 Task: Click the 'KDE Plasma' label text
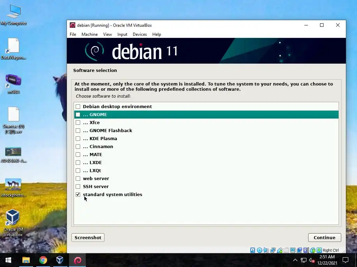[x=103, y=138]
